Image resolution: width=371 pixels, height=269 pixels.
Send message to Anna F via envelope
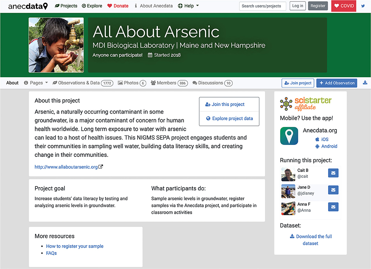coord(333,207)
